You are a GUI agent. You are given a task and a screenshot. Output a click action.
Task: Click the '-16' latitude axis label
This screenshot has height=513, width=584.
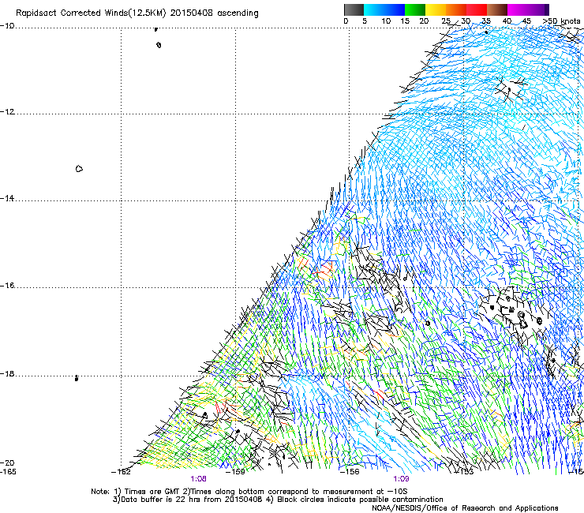(7, 286)
